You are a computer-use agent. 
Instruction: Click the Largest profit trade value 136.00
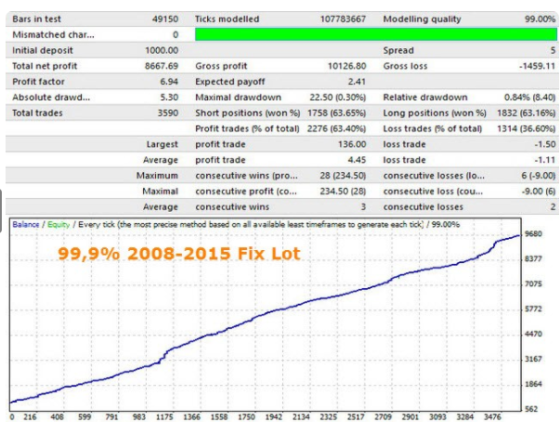point(353,145)
